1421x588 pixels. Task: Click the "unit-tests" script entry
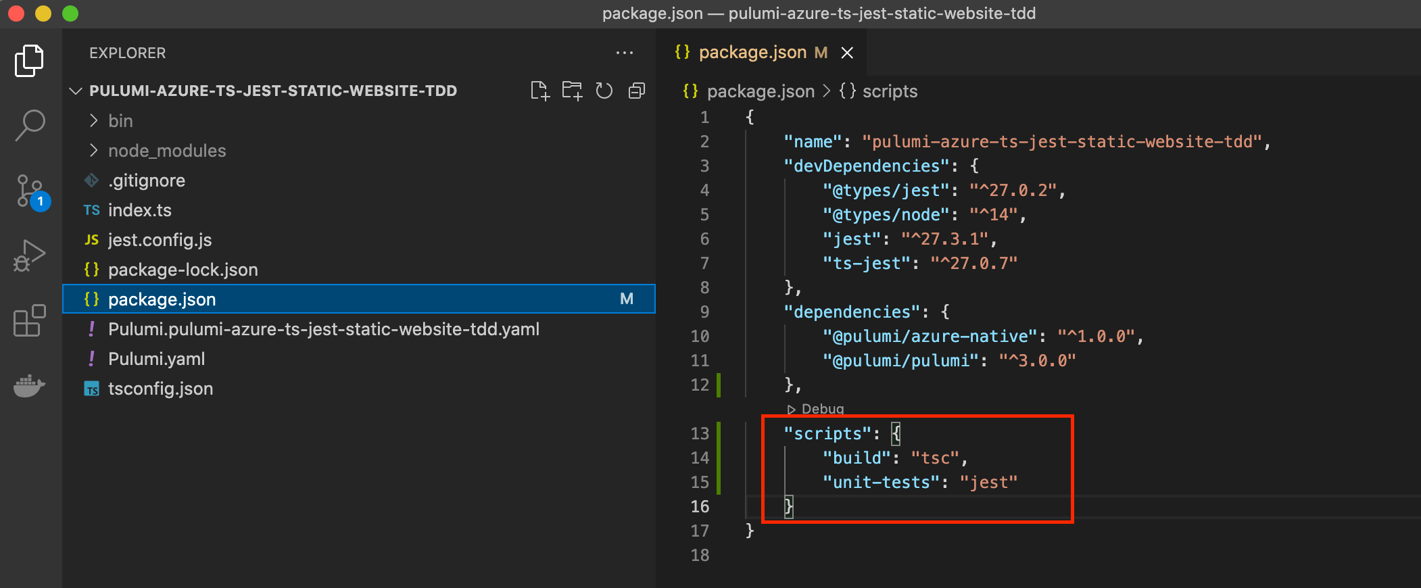[x=920, y=483]
